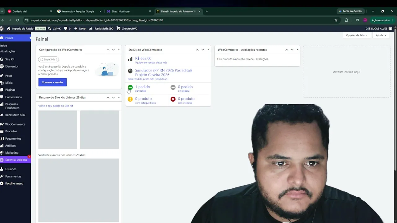This screenshot has height=223, width=397.
Task: Move Status do WooCommerce box down
Action: [203, 50]
